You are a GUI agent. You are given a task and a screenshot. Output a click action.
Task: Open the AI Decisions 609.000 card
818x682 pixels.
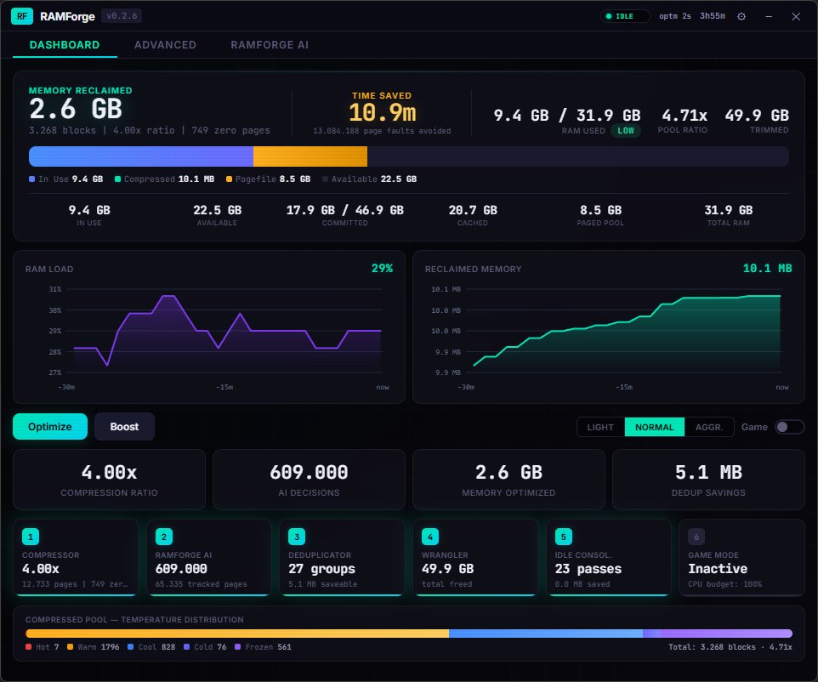point(309,480)
